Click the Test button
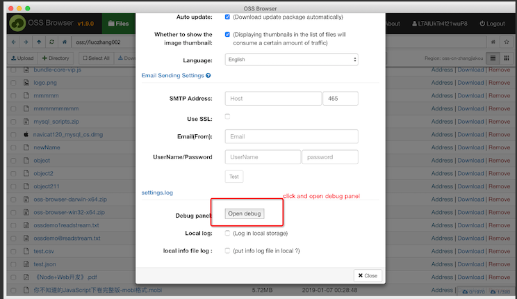517x299 pixels. click(234, 177)
